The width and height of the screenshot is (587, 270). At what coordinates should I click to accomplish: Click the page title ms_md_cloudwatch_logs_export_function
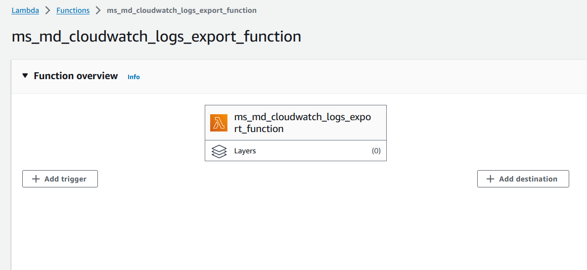tap(156, 37)
